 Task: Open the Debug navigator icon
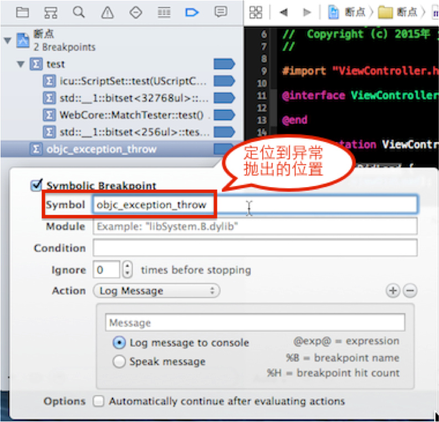(164, 13)
